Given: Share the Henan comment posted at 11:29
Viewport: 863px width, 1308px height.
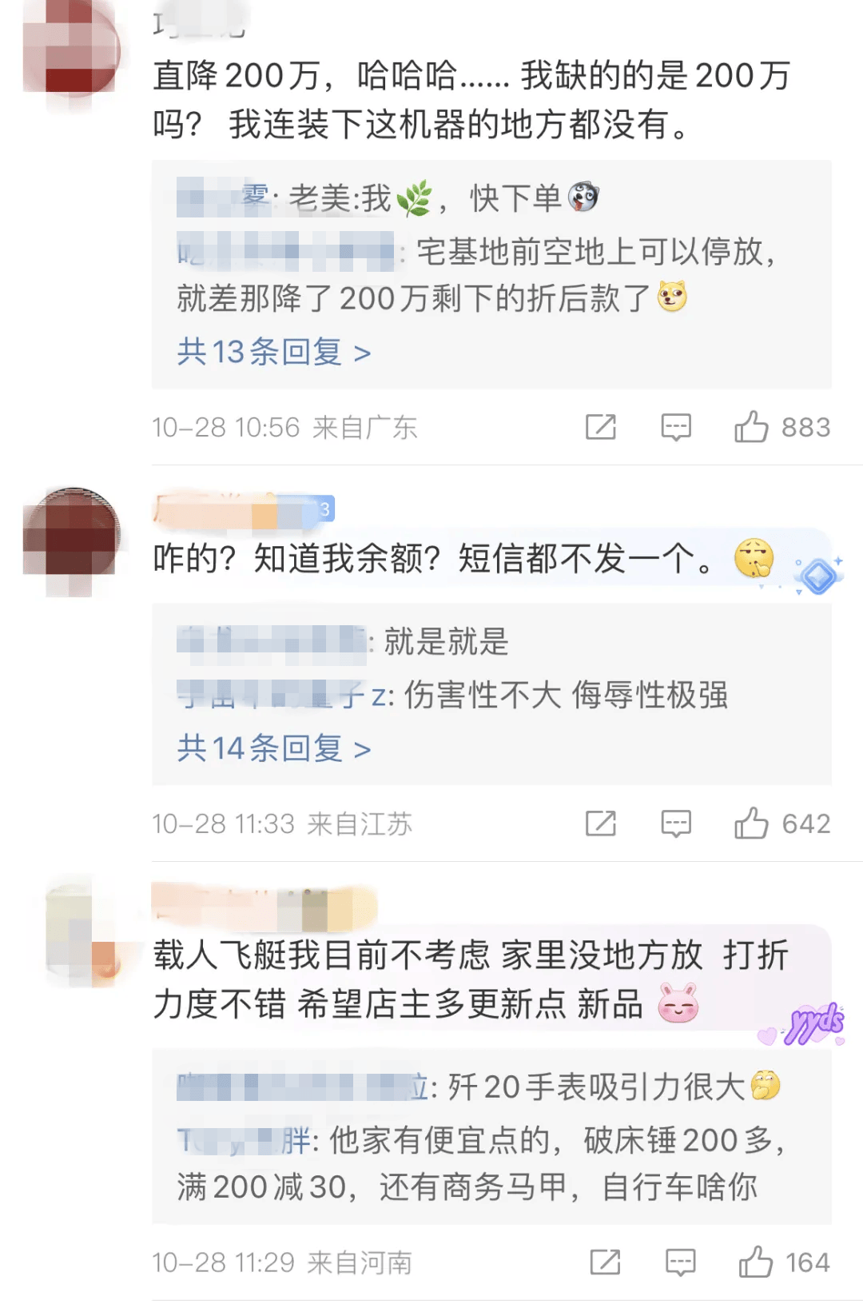Looking at the screenshot, I should coord(605,1262).
